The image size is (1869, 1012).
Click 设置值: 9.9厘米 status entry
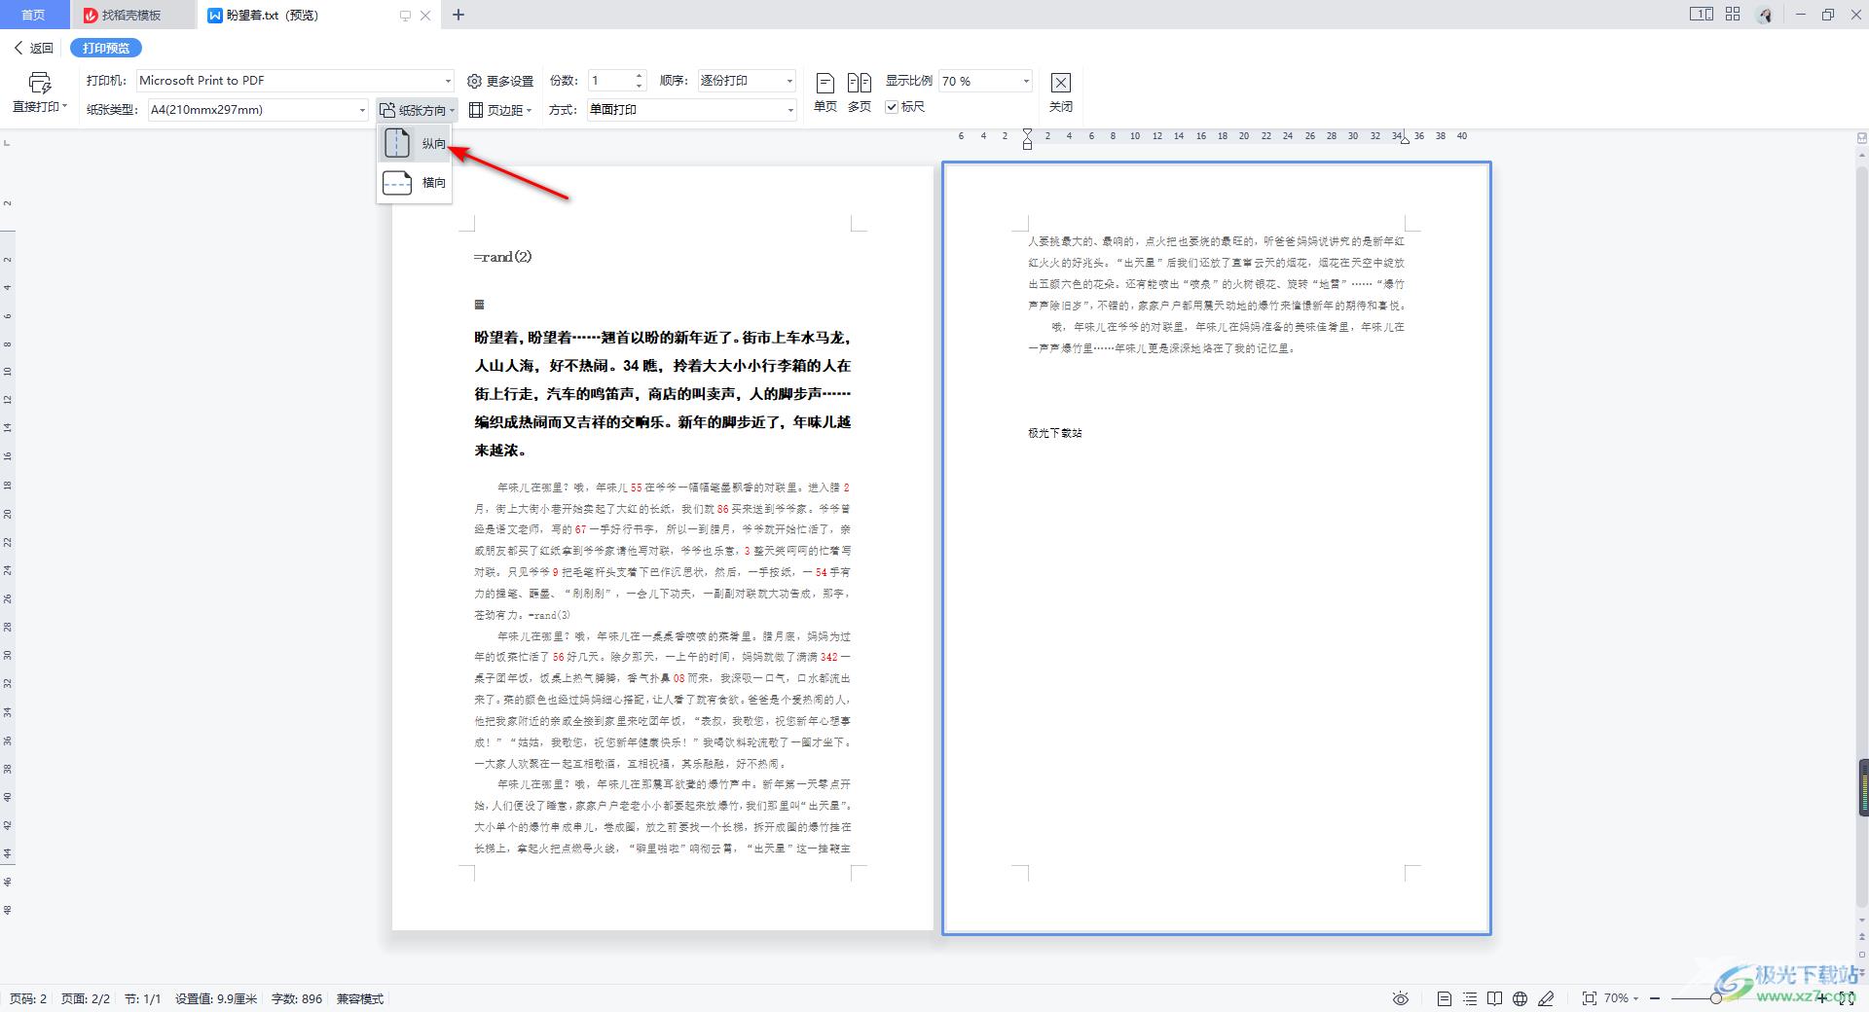coord(216,999)
